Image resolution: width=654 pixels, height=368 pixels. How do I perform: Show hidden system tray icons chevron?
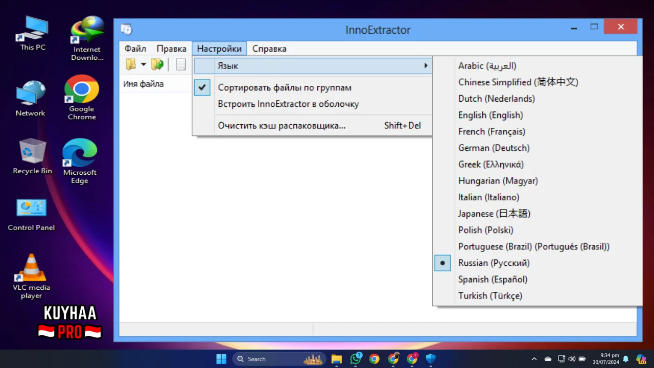[x=534, y=359]
